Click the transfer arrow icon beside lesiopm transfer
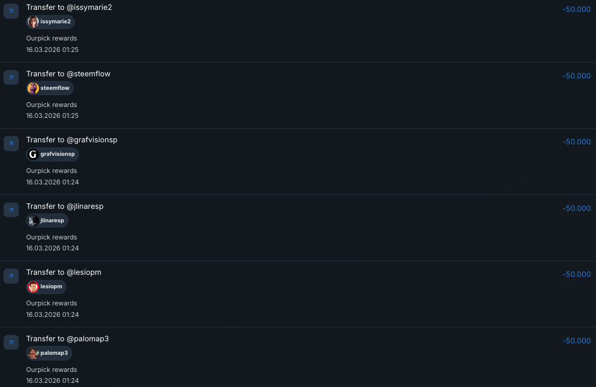 [x=11, y=276]
